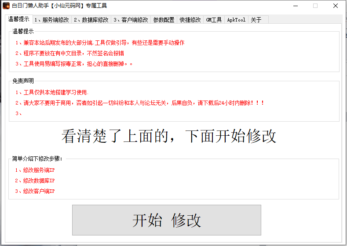Image resolution: width=347 pixels, height=246 pixels.
Task: Switch to the 快捷修改 tab
Action: click(190, 20)
